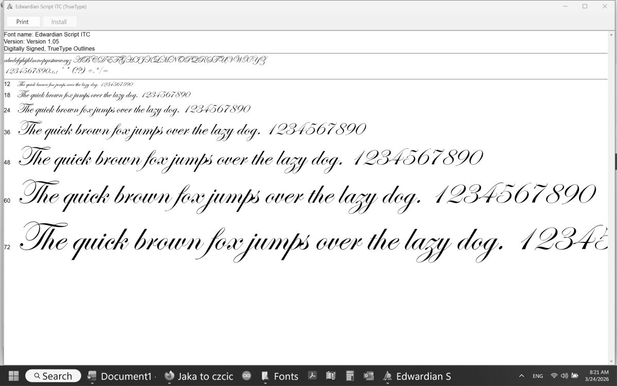Switch to the Fonts folder window
617x386 pixels.
[280, 376]
